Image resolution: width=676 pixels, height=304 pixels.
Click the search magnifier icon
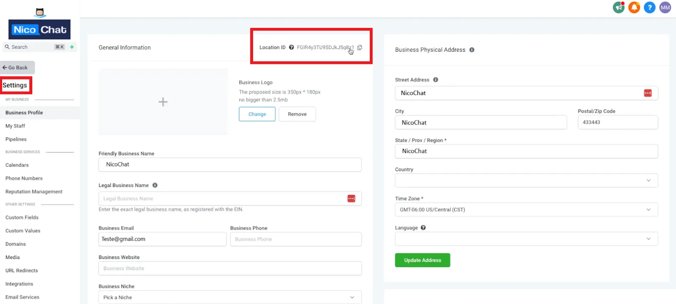coord(7,47)
